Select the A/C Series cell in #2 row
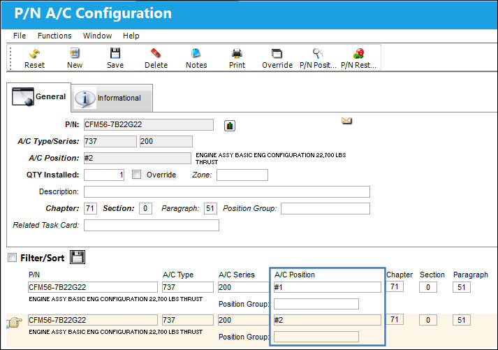 pyautogui.click(x=244, y=320)
